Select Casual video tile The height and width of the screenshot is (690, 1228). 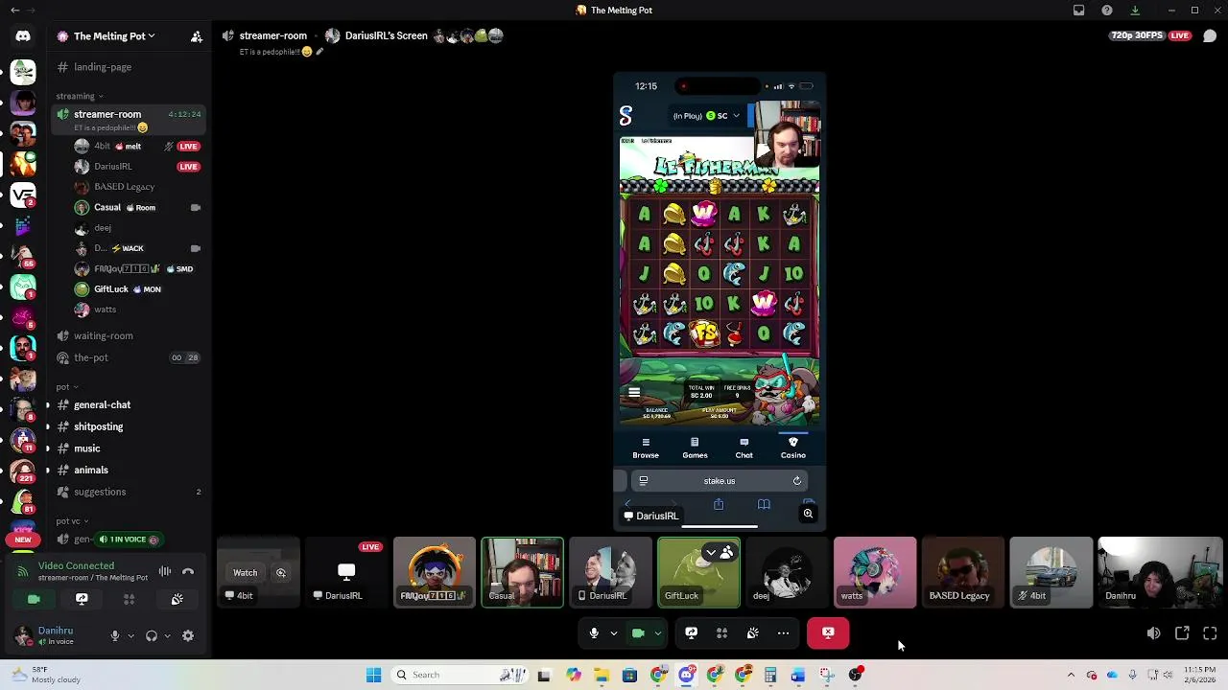pyautogui.click(x=522, y=573)
